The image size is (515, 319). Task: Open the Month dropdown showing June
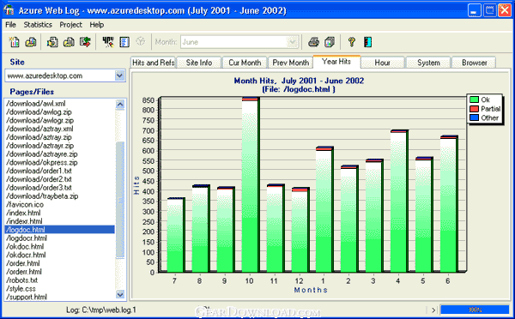292,42
